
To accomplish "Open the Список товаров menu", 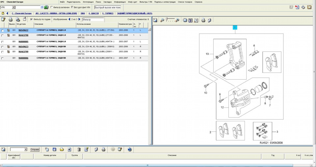I will pos(185,2).
